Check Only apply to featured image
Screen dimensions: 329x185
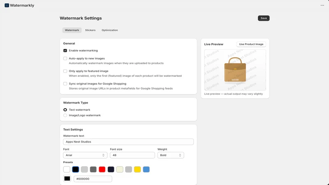point(65,71)
